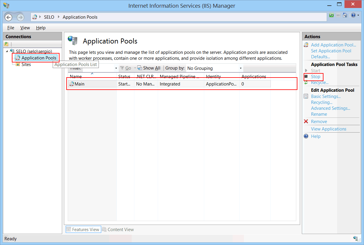The width and height of the screenshot is (364, 245).
Task: Click the Main pool name text
Action: tap(79, 84)
